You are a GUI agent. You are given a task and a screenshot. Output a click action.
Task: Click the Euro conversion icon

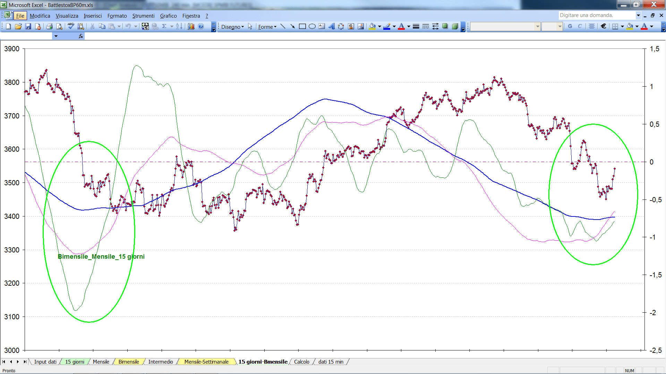[x=145, y=26]
